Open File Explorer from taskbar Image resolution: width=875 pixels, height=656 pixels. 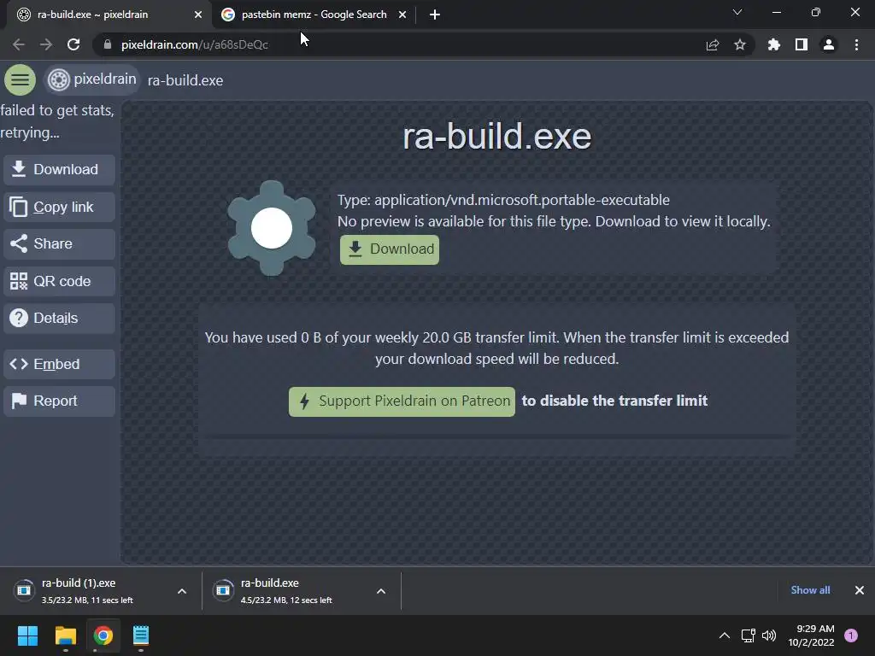click(x=65, y=635)
